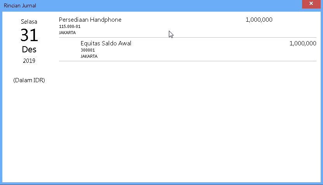Screen dimensions: 323x185
Task: Select the Des month label
Action: (x=29, y=50)
